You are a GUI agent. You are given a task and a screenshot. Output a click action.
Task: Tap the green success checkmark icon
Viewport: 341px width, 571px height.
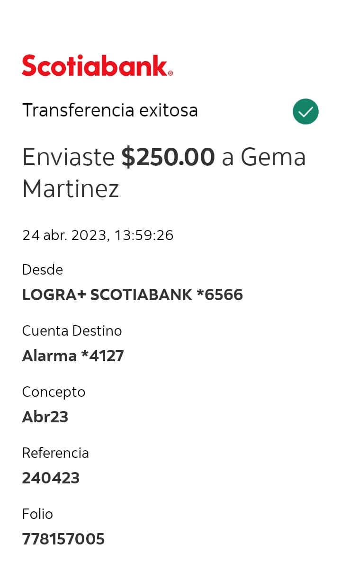click(305, 111)
